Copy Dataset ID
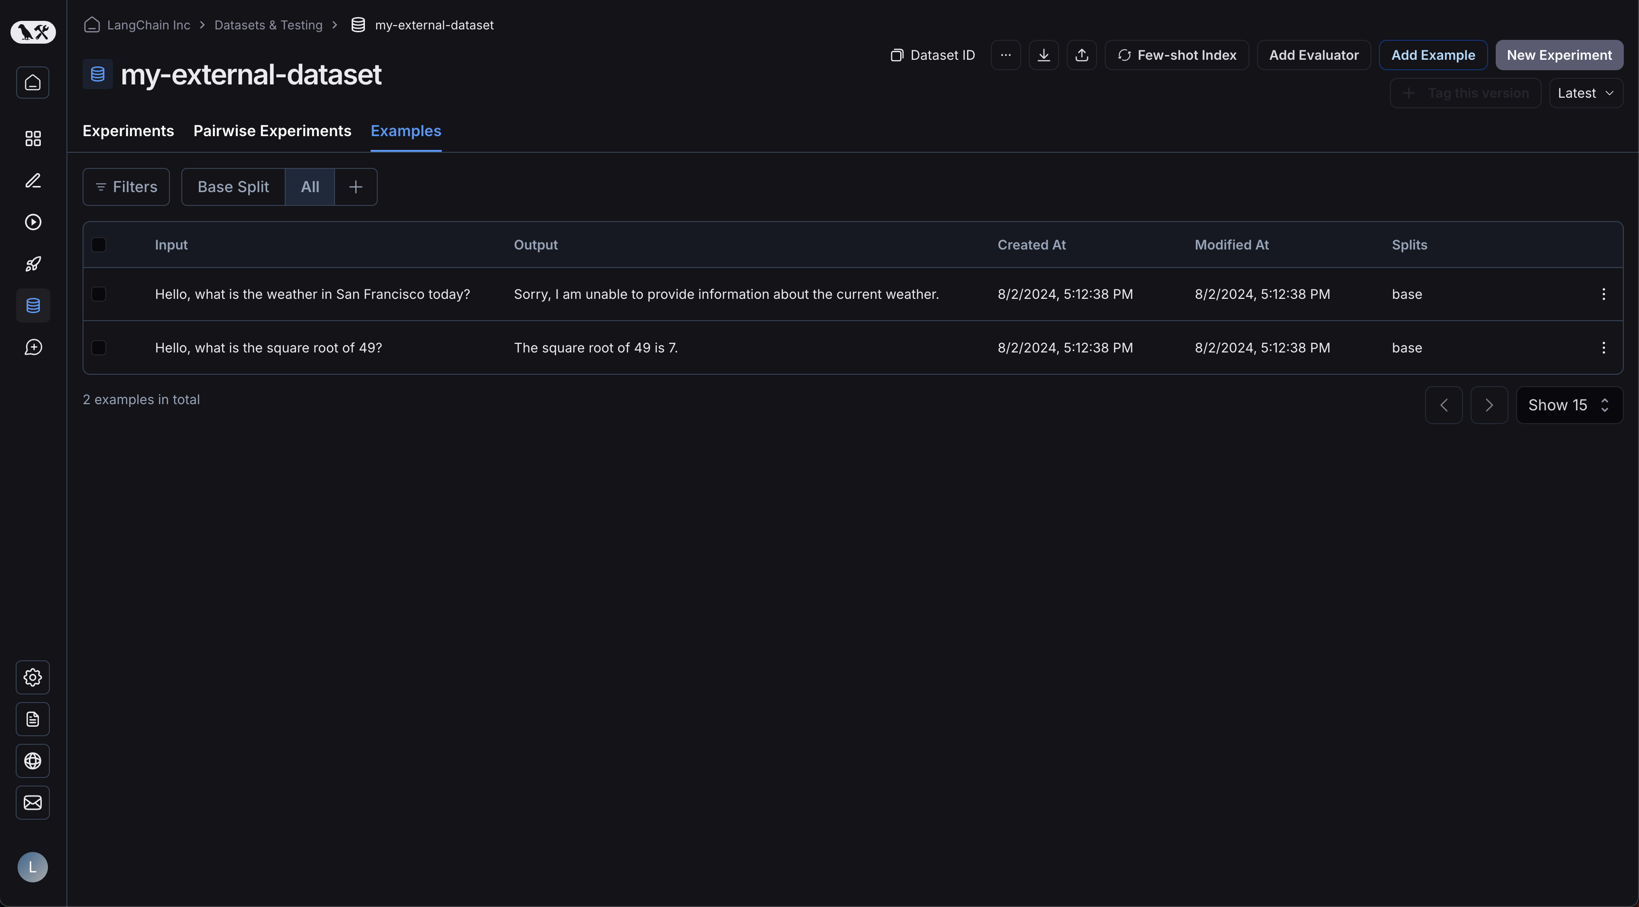The height and width of the screenshot is (907, 1639). click(x=933, y=56)
